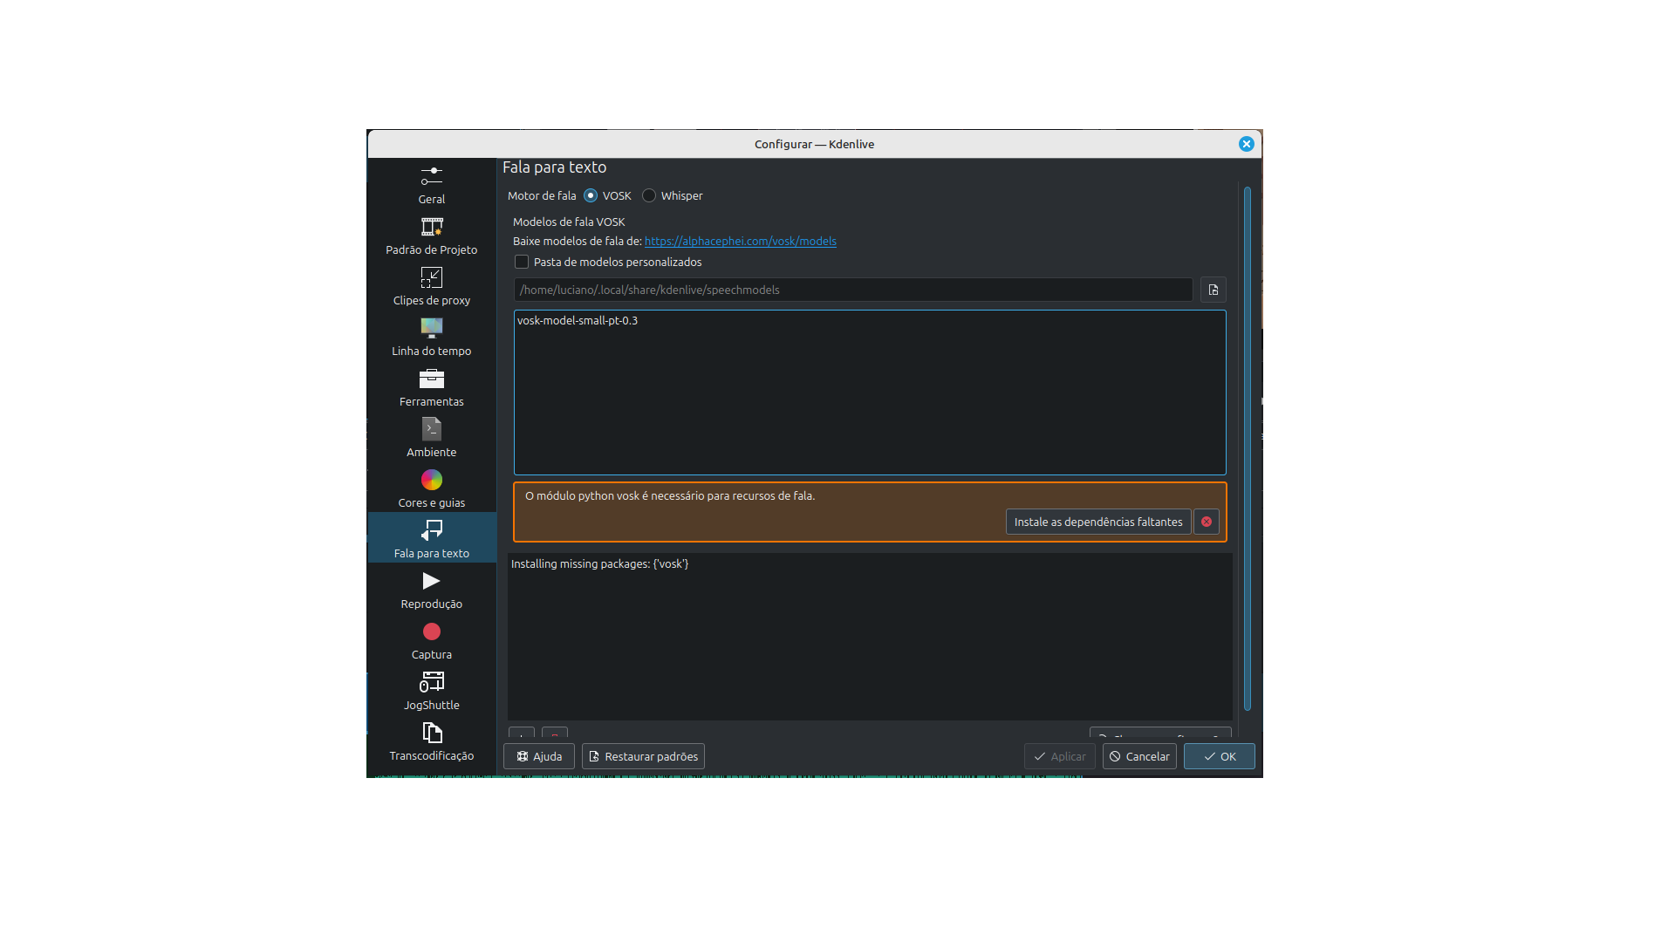Confirm with the OK button
The image size is (1675, 942).
tap(1219, 756)
